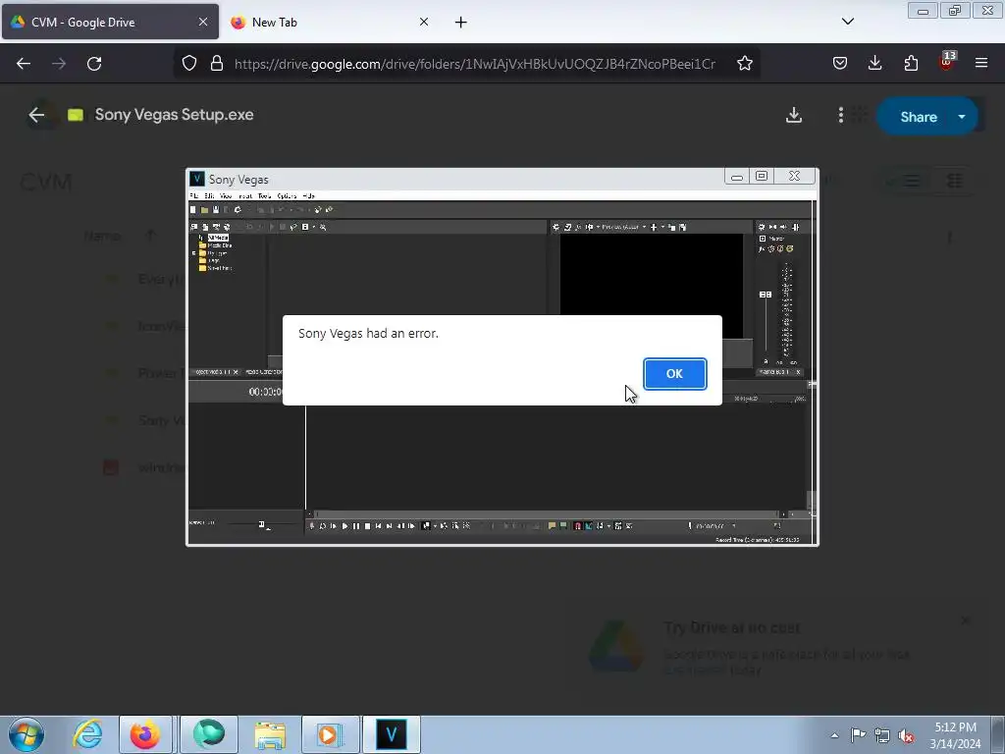
Task: Click the site padlock icon
Action: coord(217,64)
